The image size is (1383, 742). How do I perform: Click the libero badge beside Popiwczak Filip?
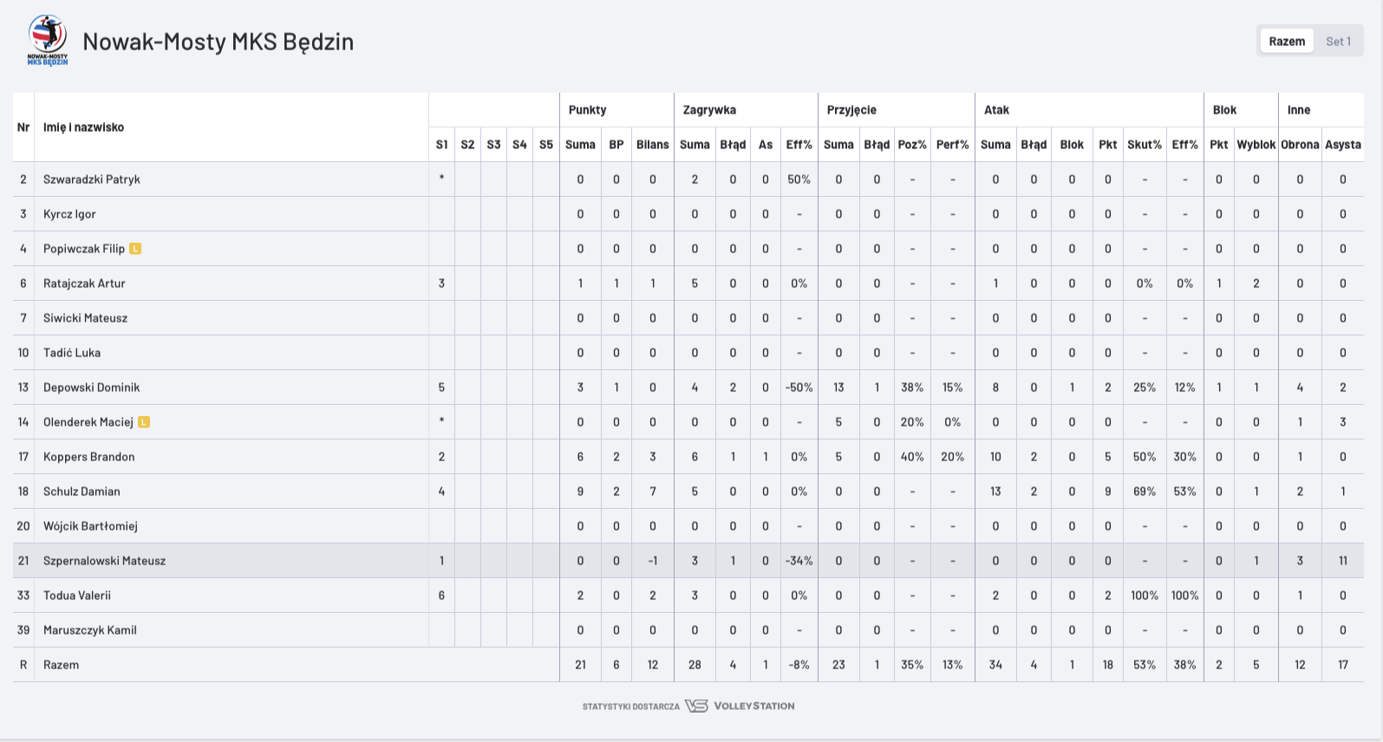(x=135, y=249)
